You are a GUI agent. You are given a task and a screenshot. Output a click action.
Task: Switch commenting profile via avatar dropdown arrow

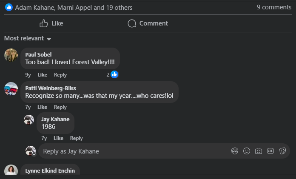tap(34, 154)
